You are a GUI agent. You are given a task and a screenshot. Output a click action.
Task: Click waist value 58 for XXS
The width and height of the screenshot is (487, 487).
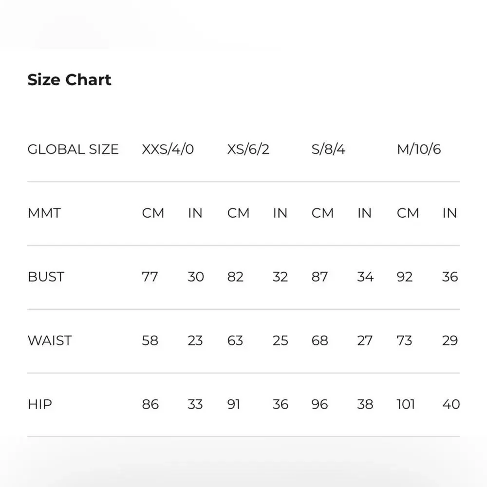pos(150,340)
